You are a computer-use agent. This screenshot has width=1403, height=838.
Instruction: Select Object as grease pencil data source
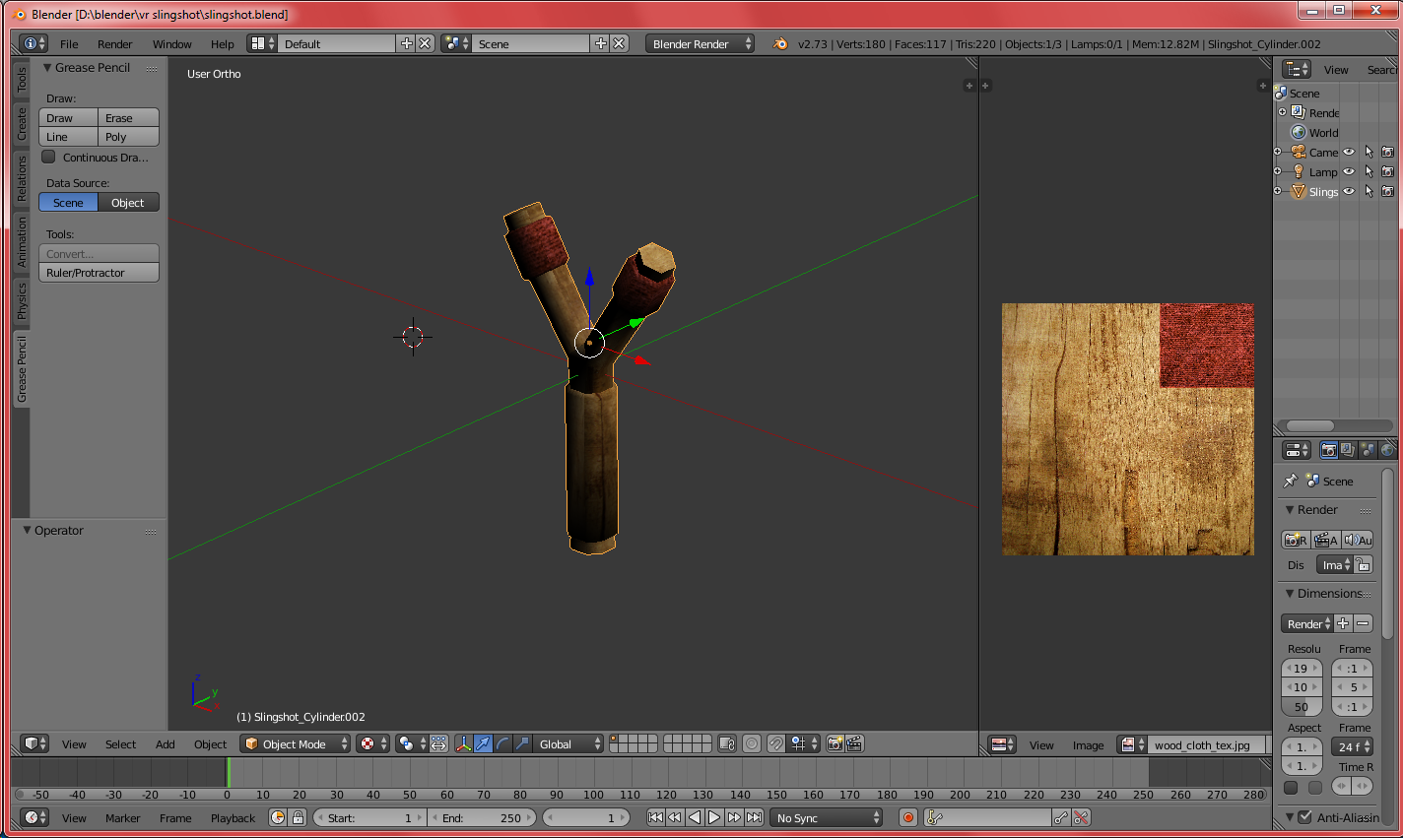pyautogui.click(x=128, y=203)
